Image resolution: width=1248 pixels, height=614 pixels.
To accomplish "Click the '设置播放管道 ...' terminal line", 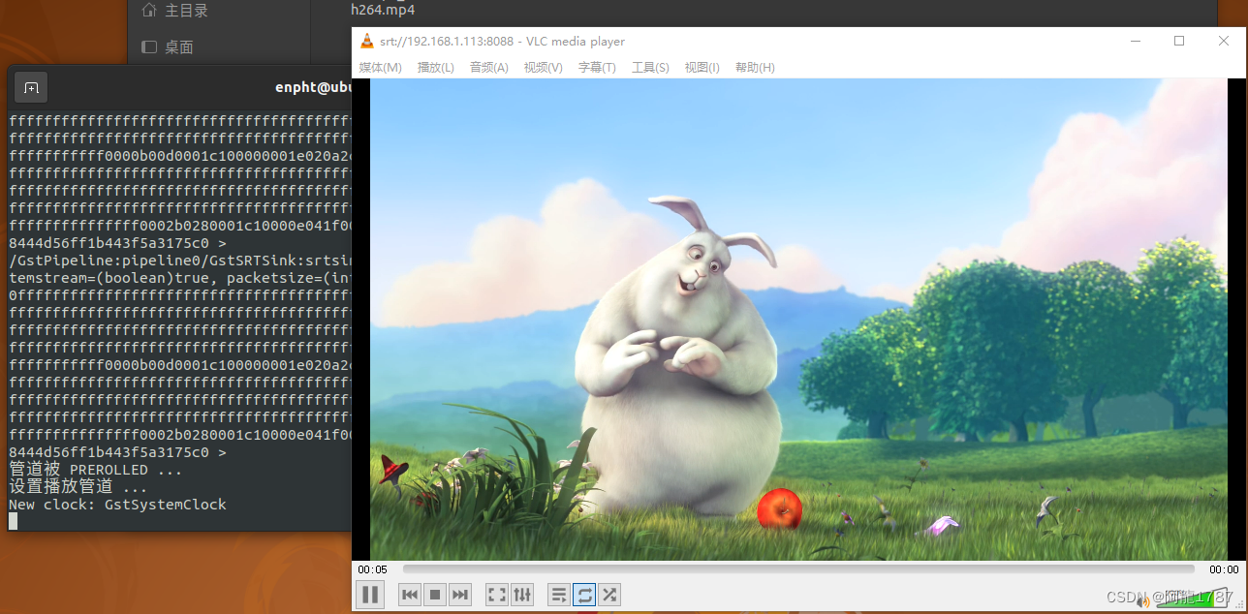I will click(78, 487).
